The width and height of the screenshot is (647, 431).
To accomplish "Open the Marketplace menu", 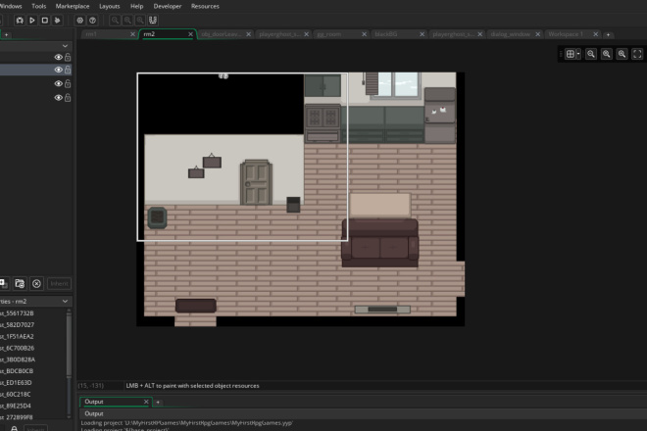I will (x=73, y=6).
